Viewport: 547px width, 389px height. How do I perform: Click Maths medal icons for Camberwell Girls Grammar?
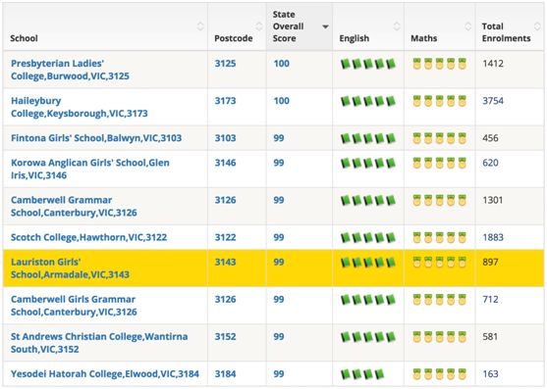point(440,299)
